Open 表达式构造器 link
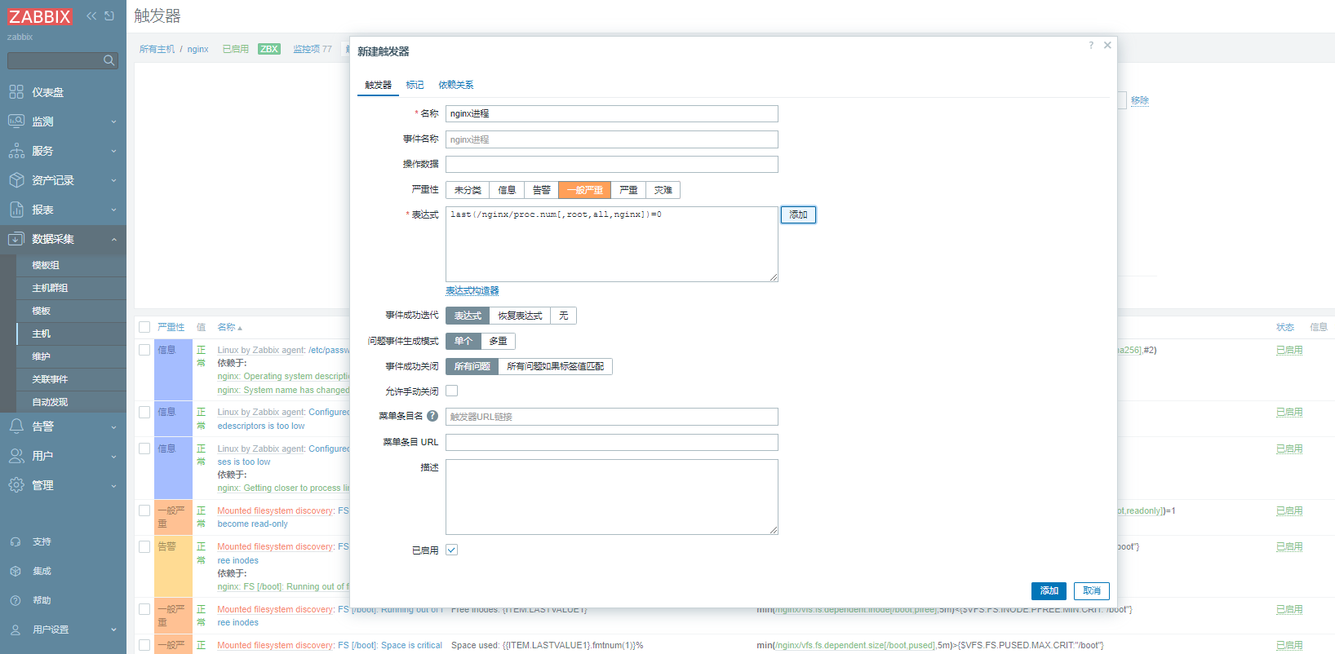Viewport: 1335px width, 654px height. tap(472, 291)
